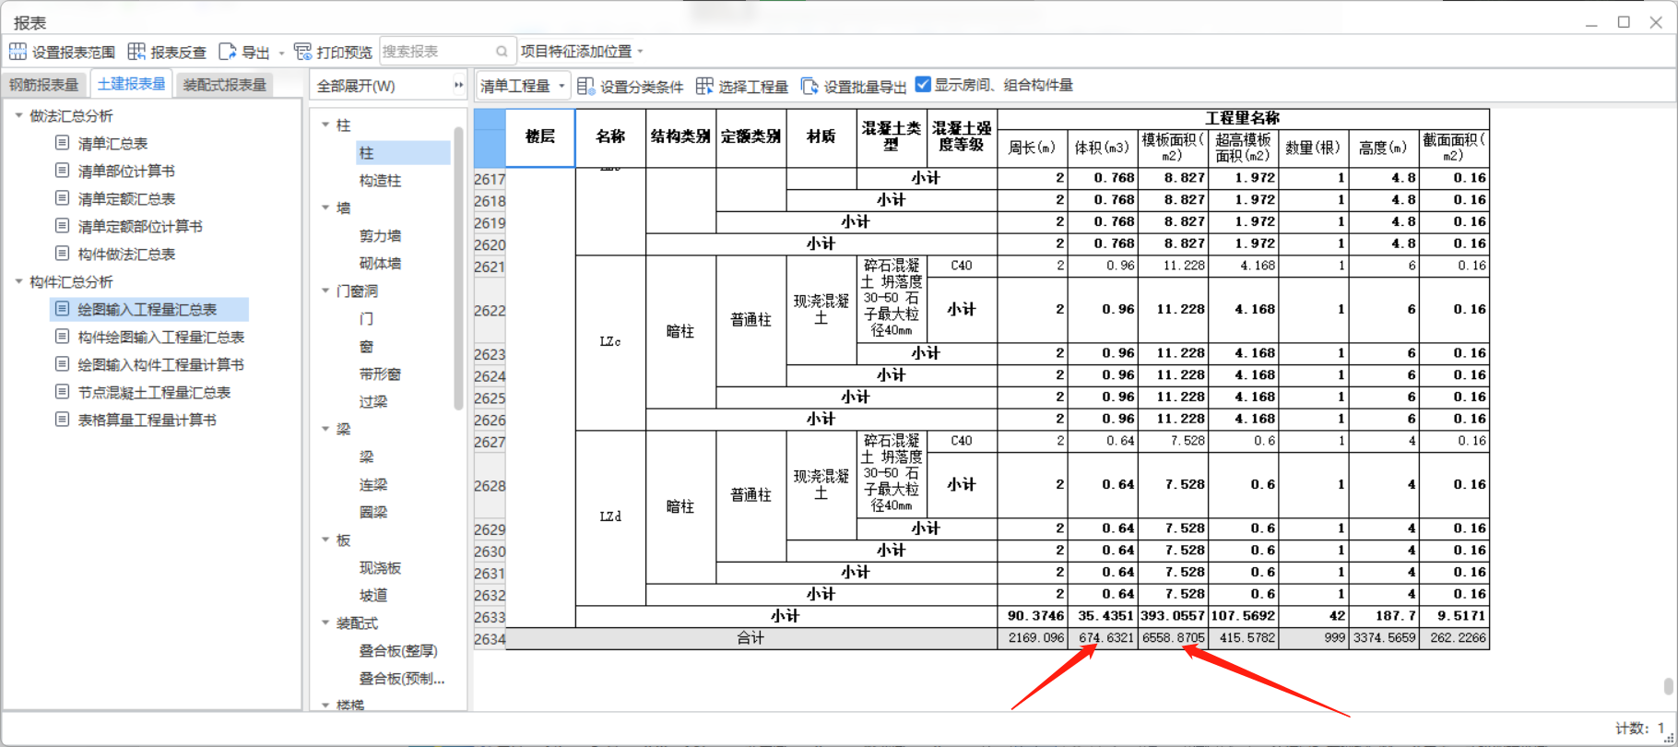1678x747 pixels.
Task: Click the 导出 export icon
Action: 228,52
